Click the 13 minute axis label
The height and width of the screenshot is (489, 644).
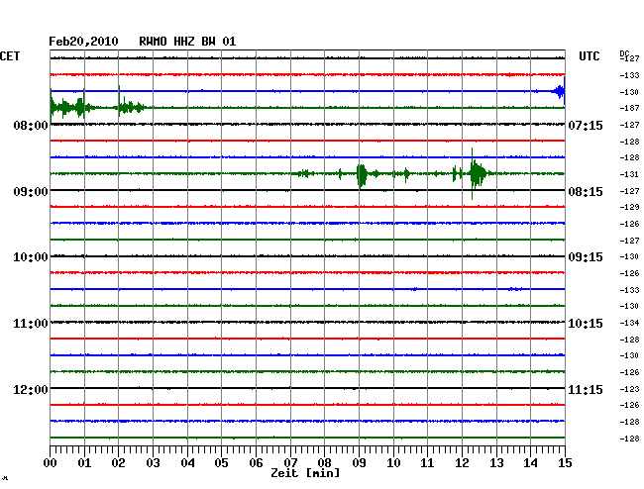click(496, 463)
